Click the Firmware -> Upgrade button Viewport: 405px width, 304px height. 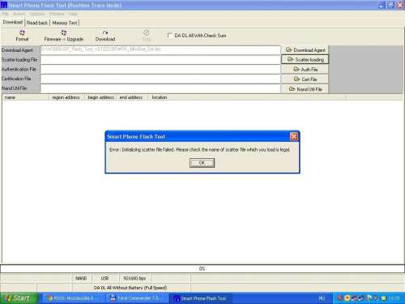click(64, 36)
